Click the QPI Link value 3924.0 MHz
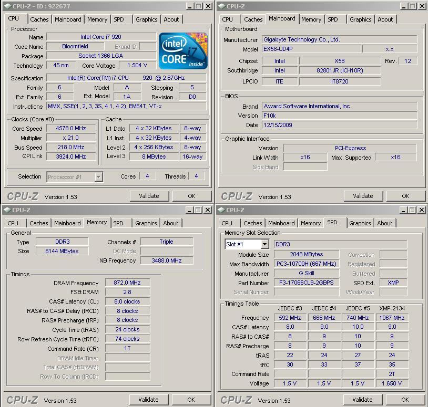 (71, 156)
